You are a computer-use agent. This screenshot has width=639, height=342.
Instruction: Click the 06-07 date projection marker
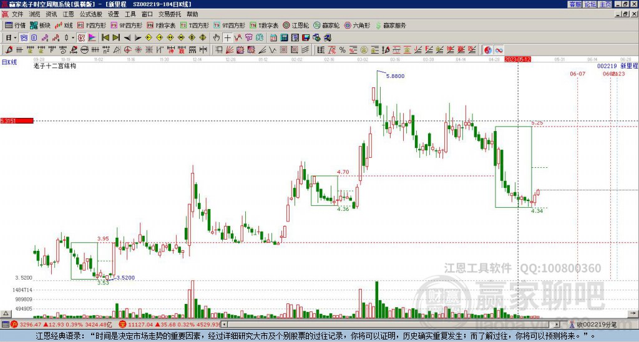coord(577,74)
